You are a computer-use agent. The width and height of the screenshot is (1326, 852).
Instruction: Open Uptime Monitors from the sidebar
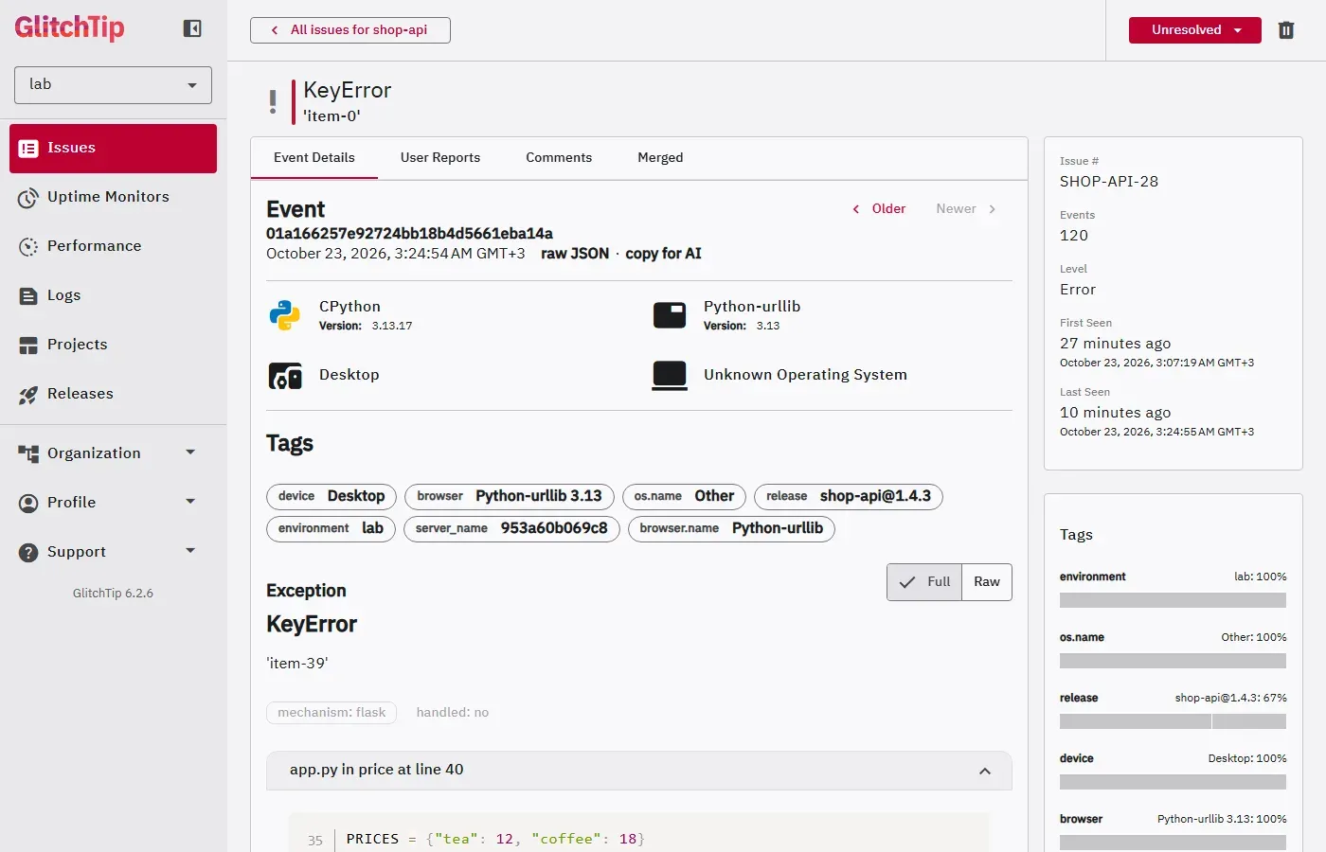(113, 197)
